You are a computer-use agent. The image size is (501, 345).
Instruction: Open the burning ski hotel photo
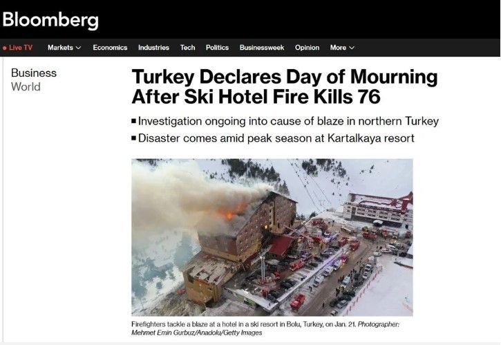(272, 237)
